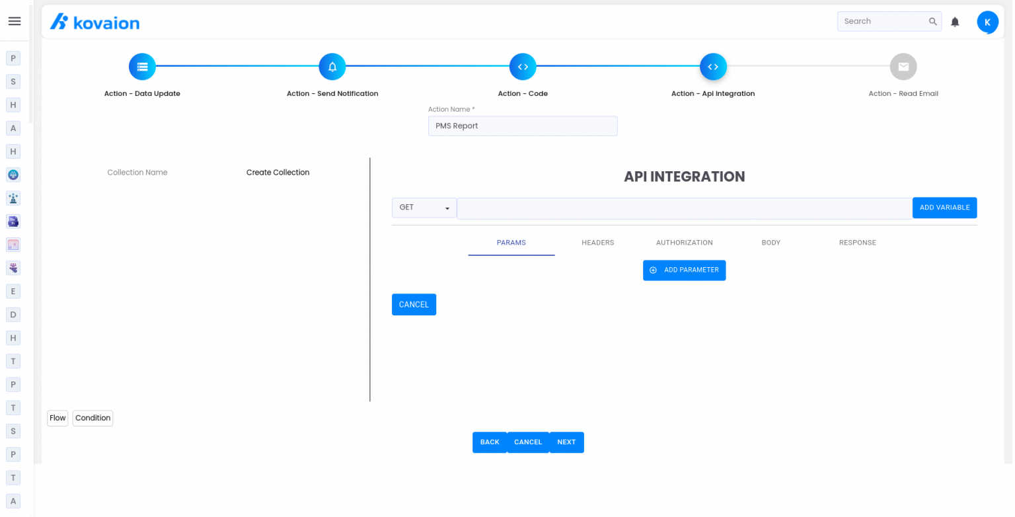Image resolution: width=1015 pixels, height=517 pixels.
Task: Select the person-with-stars sidebar icon
Action: (x=13, y=198)
